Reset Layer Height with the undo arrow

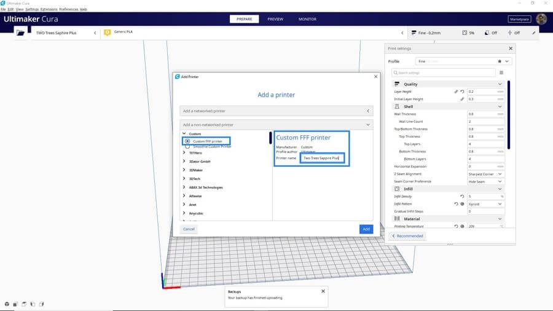(x=462, y=92)
